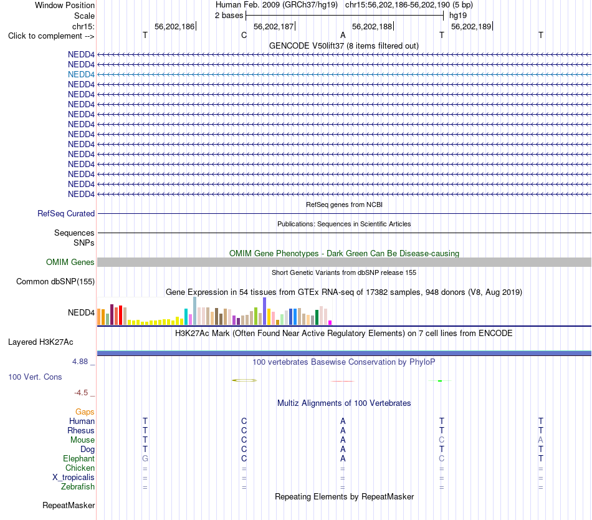Screen dimensions: 592x520
Task: Click the Human alignment row label
Action: pyautogui.click(x=82, y=421)
